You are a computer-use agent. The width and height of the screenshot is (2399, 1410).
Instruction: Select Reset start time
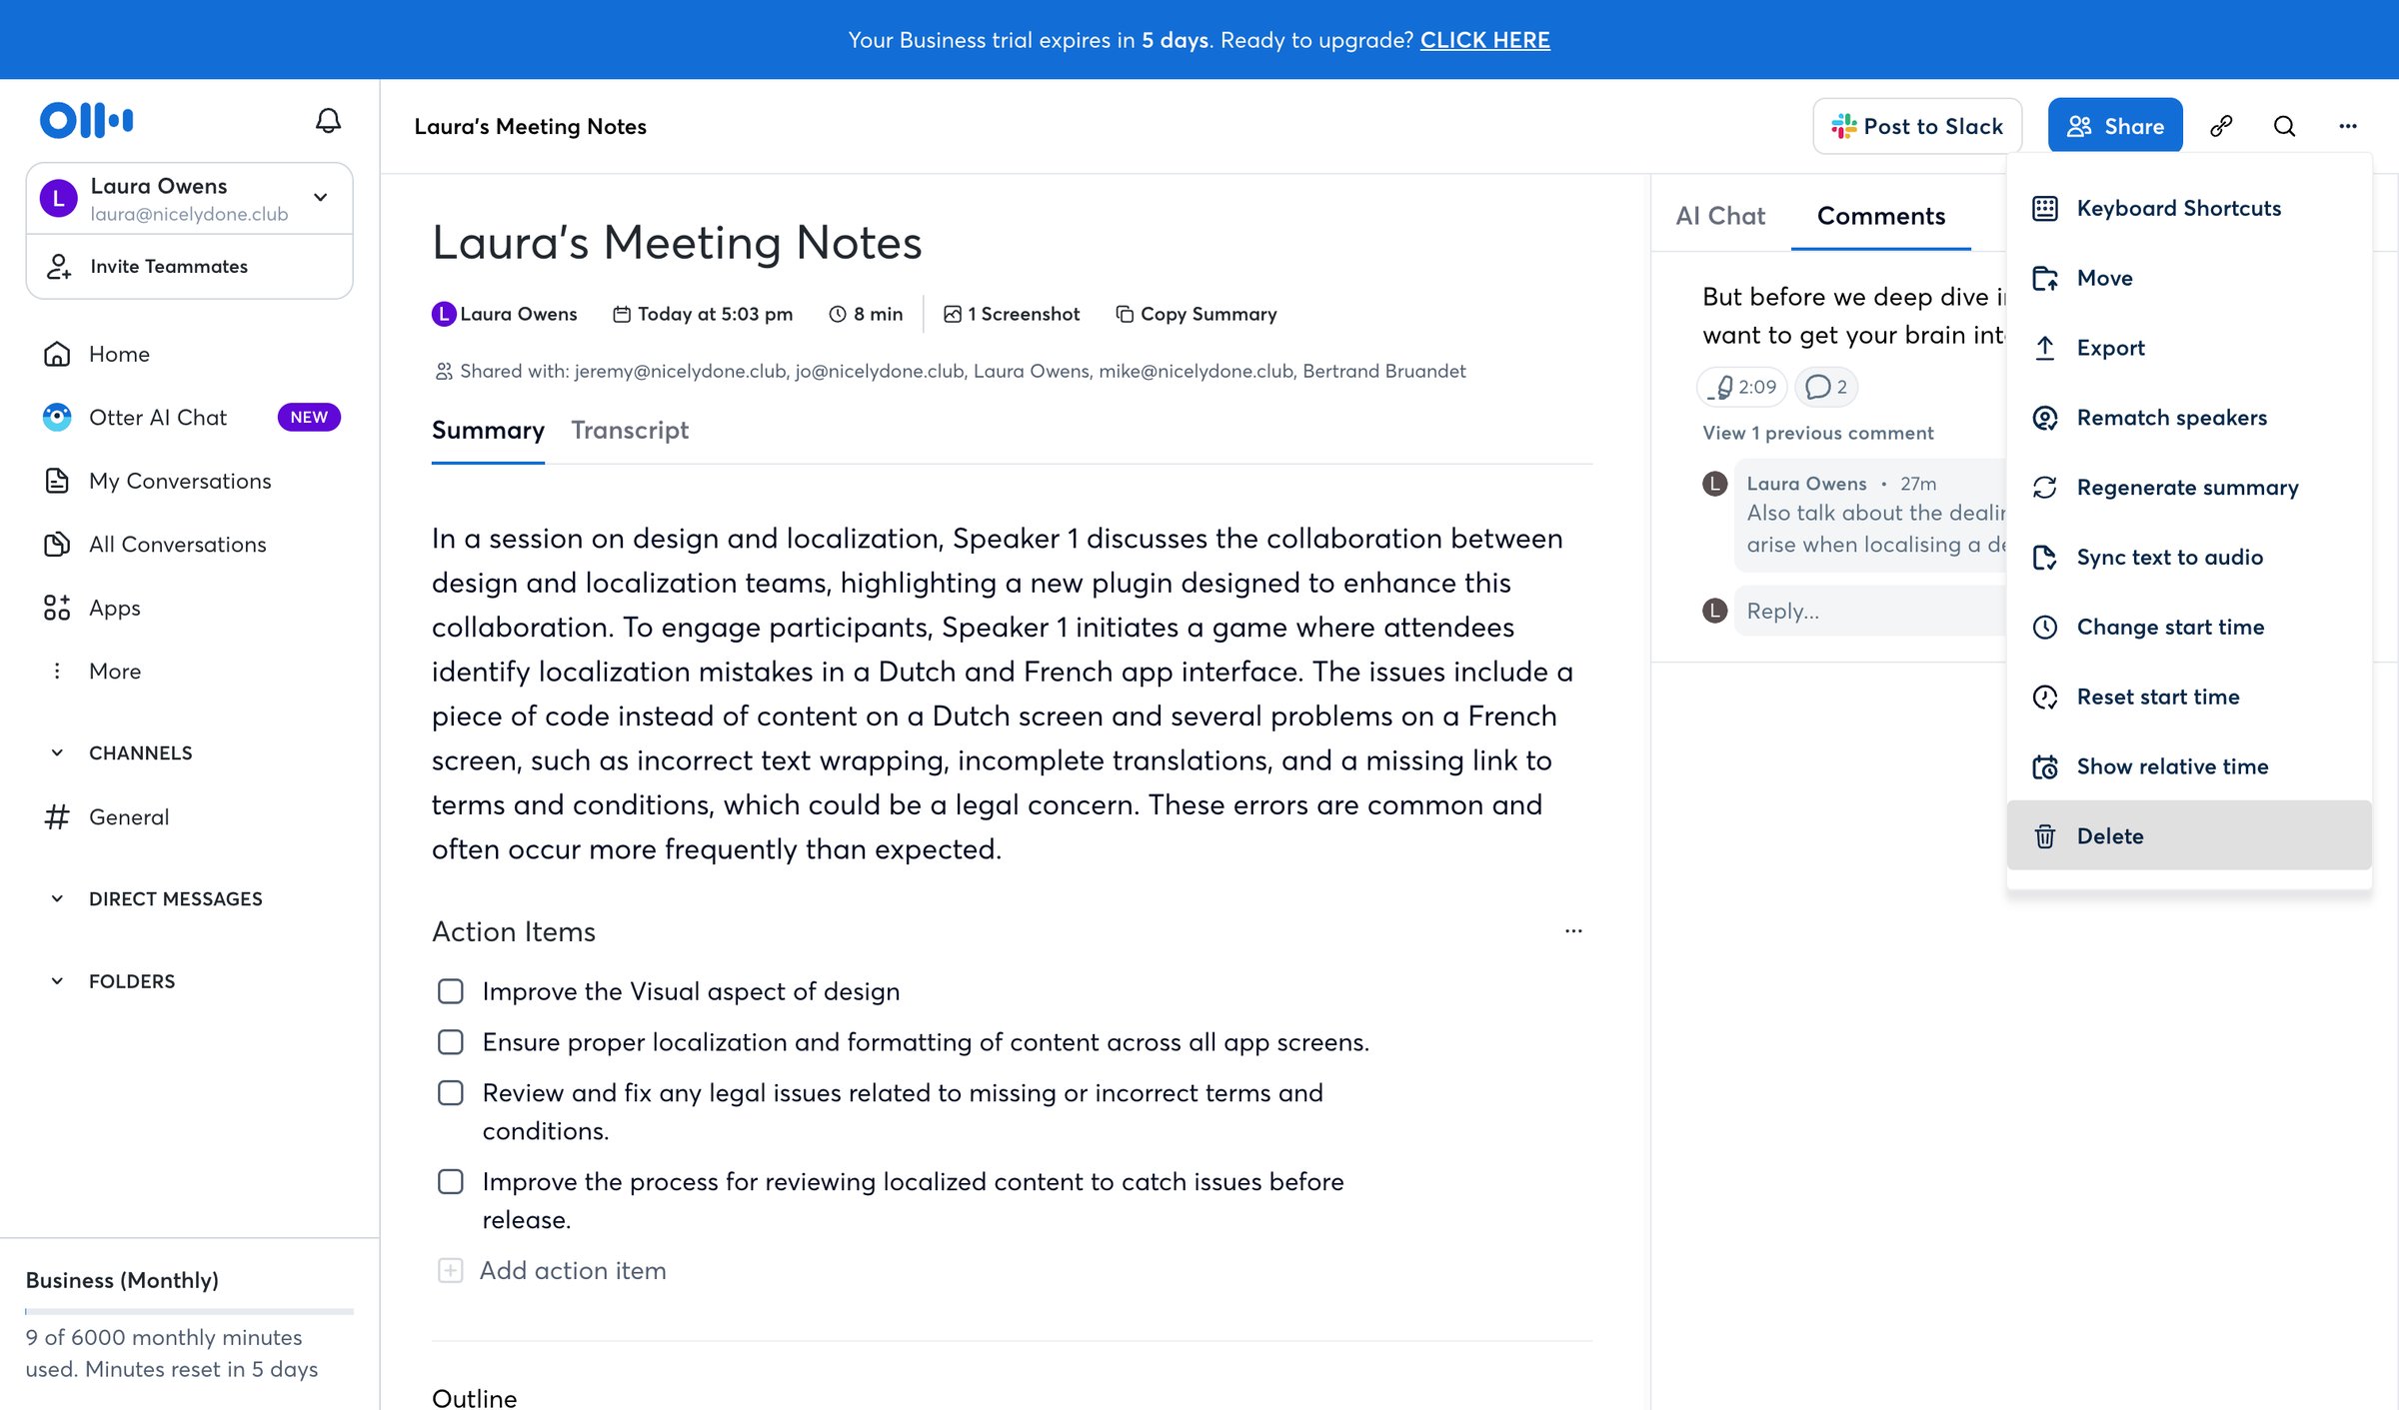tap(2189, 697)
